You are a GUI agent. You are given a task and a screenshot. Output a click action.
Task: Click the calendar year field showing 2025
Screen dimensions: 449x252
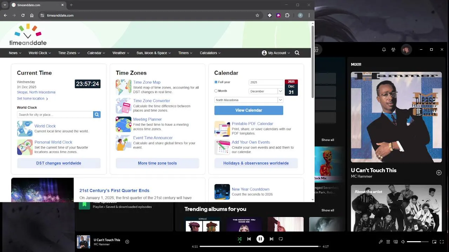tap(266, 82)
